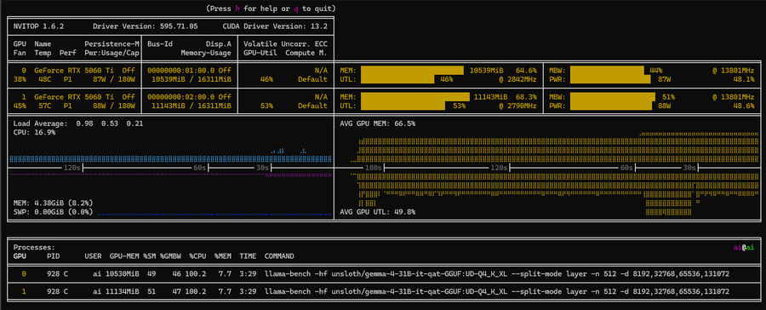Screen dimensions: 766x310
Task: Click the 'h' help key hint
Action: point(237,9)
